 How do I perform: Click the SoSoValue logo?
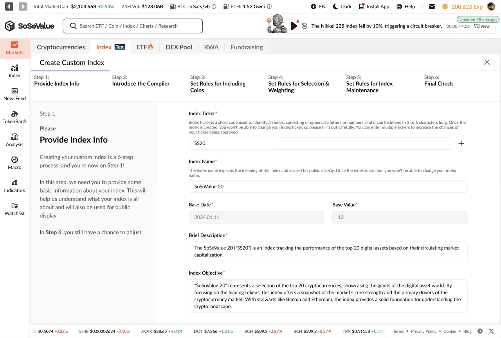click(x=29, y=26)
